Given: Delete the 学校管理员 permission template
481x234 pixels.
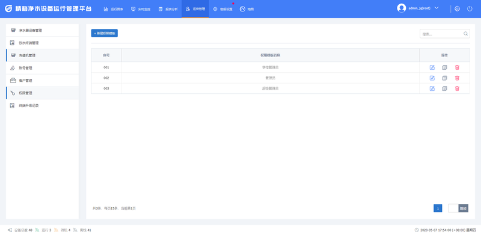Looking at the screenshot, I should (x=457, y=67).
